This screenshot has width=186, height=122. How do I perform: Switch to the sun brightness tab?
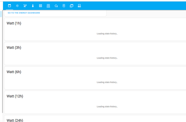[x=17, y=6]
